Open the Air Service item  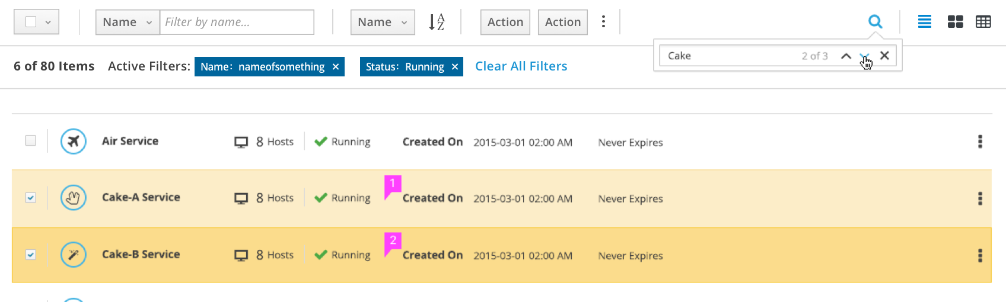[130, 141]
